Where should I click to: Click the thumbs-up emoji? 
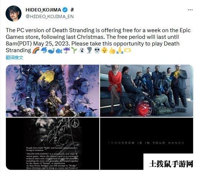(112, 50)
